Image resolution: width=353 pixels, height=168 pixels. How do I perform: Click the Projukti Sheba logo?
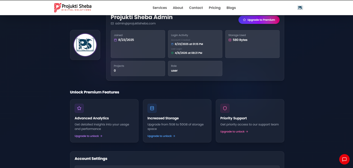coord(73,8)
